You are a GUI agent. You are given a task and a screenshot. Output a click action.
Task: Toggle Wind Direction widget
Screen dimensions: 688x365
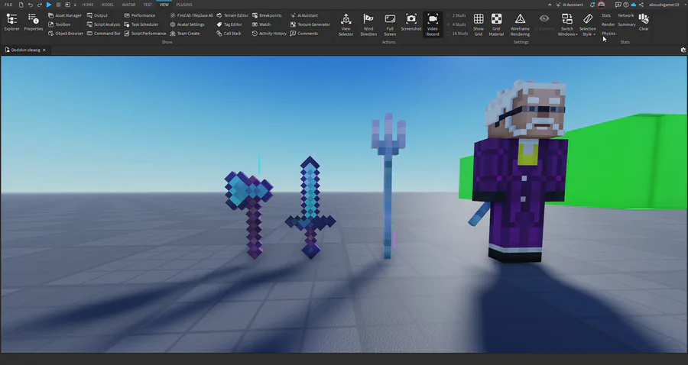click(x=368, y=24)
